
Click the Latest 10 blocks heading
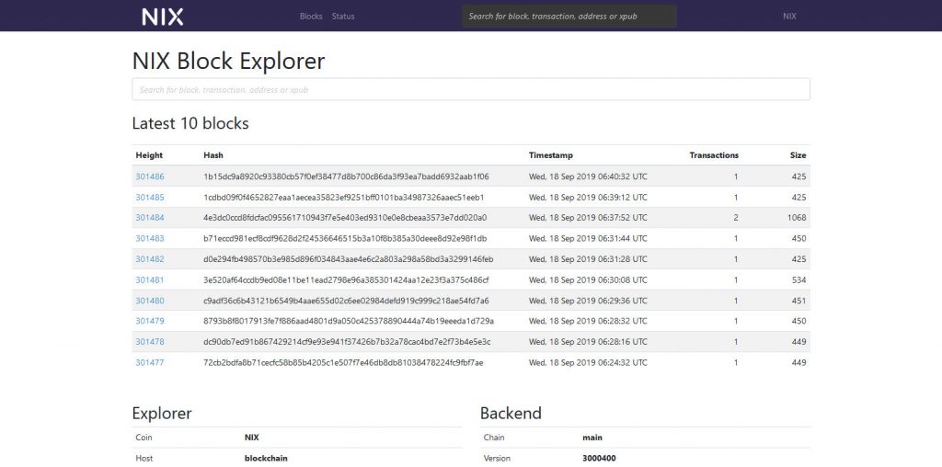tap(190, 124)
